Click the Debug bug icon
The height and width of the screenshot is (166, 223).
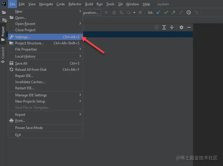[x=114, y=13]
